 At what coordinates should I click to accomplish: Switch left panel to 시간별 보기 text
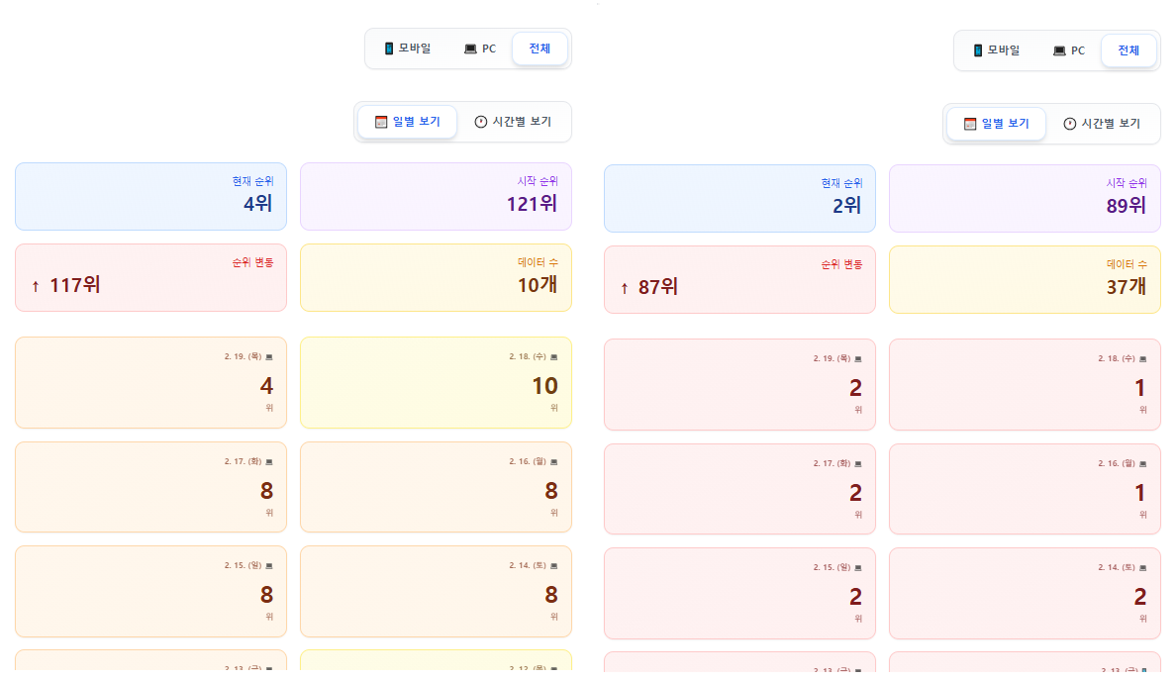coord(522,122)
